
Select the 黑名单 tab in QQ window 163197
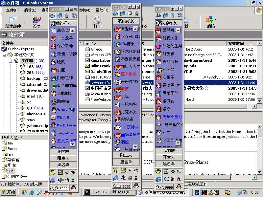click(x=63, y=165)
